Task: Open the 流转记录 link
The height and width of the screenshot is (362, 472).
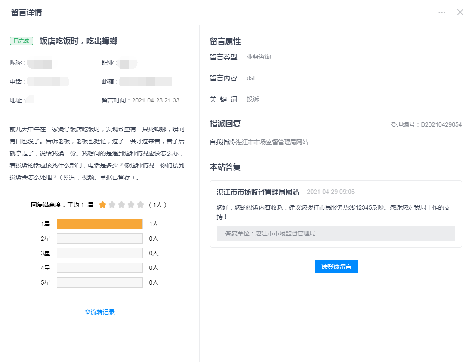Action: click(102, 312)
